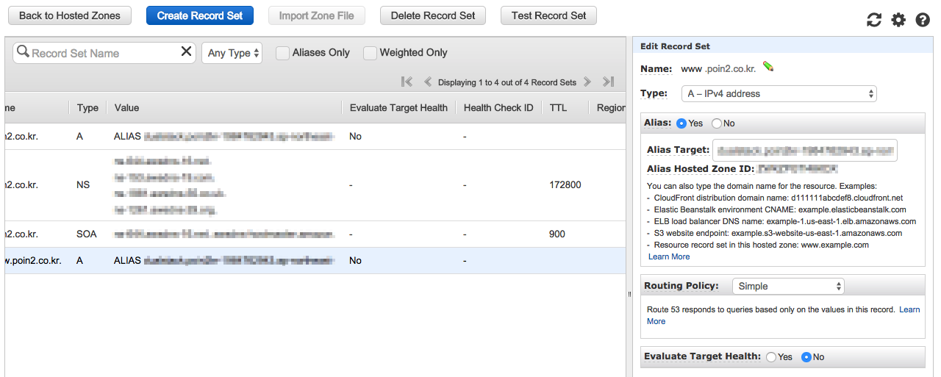
Task: Set Evaluate Target Health to Yes
Action: tap(771, 357)
